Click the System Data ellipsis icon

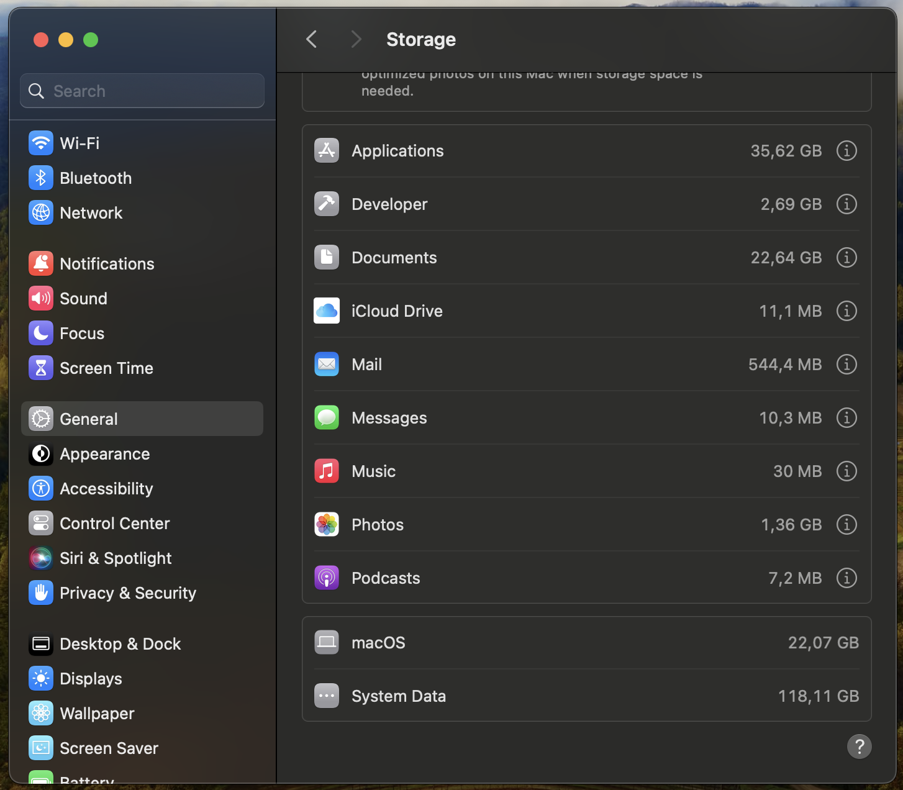(327, 696)
